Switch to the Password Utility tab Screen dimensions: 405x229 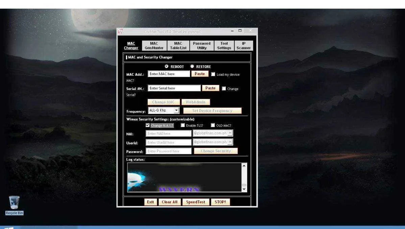pos(202,45)
